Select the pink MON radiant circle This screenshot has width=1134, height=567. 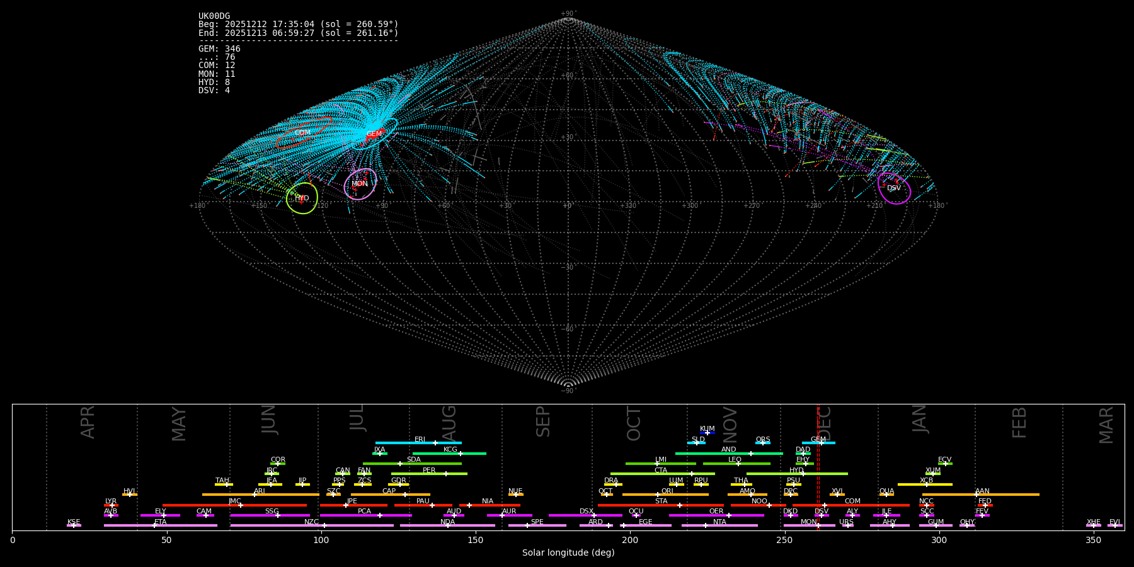(360, 184)
